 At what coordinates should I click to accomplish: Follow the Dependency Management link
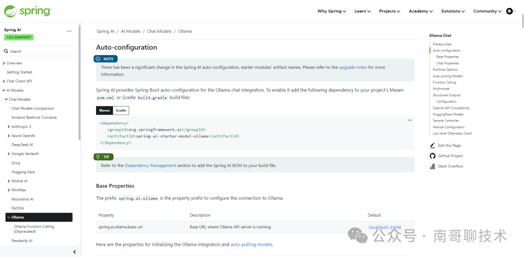click(150, 166)
